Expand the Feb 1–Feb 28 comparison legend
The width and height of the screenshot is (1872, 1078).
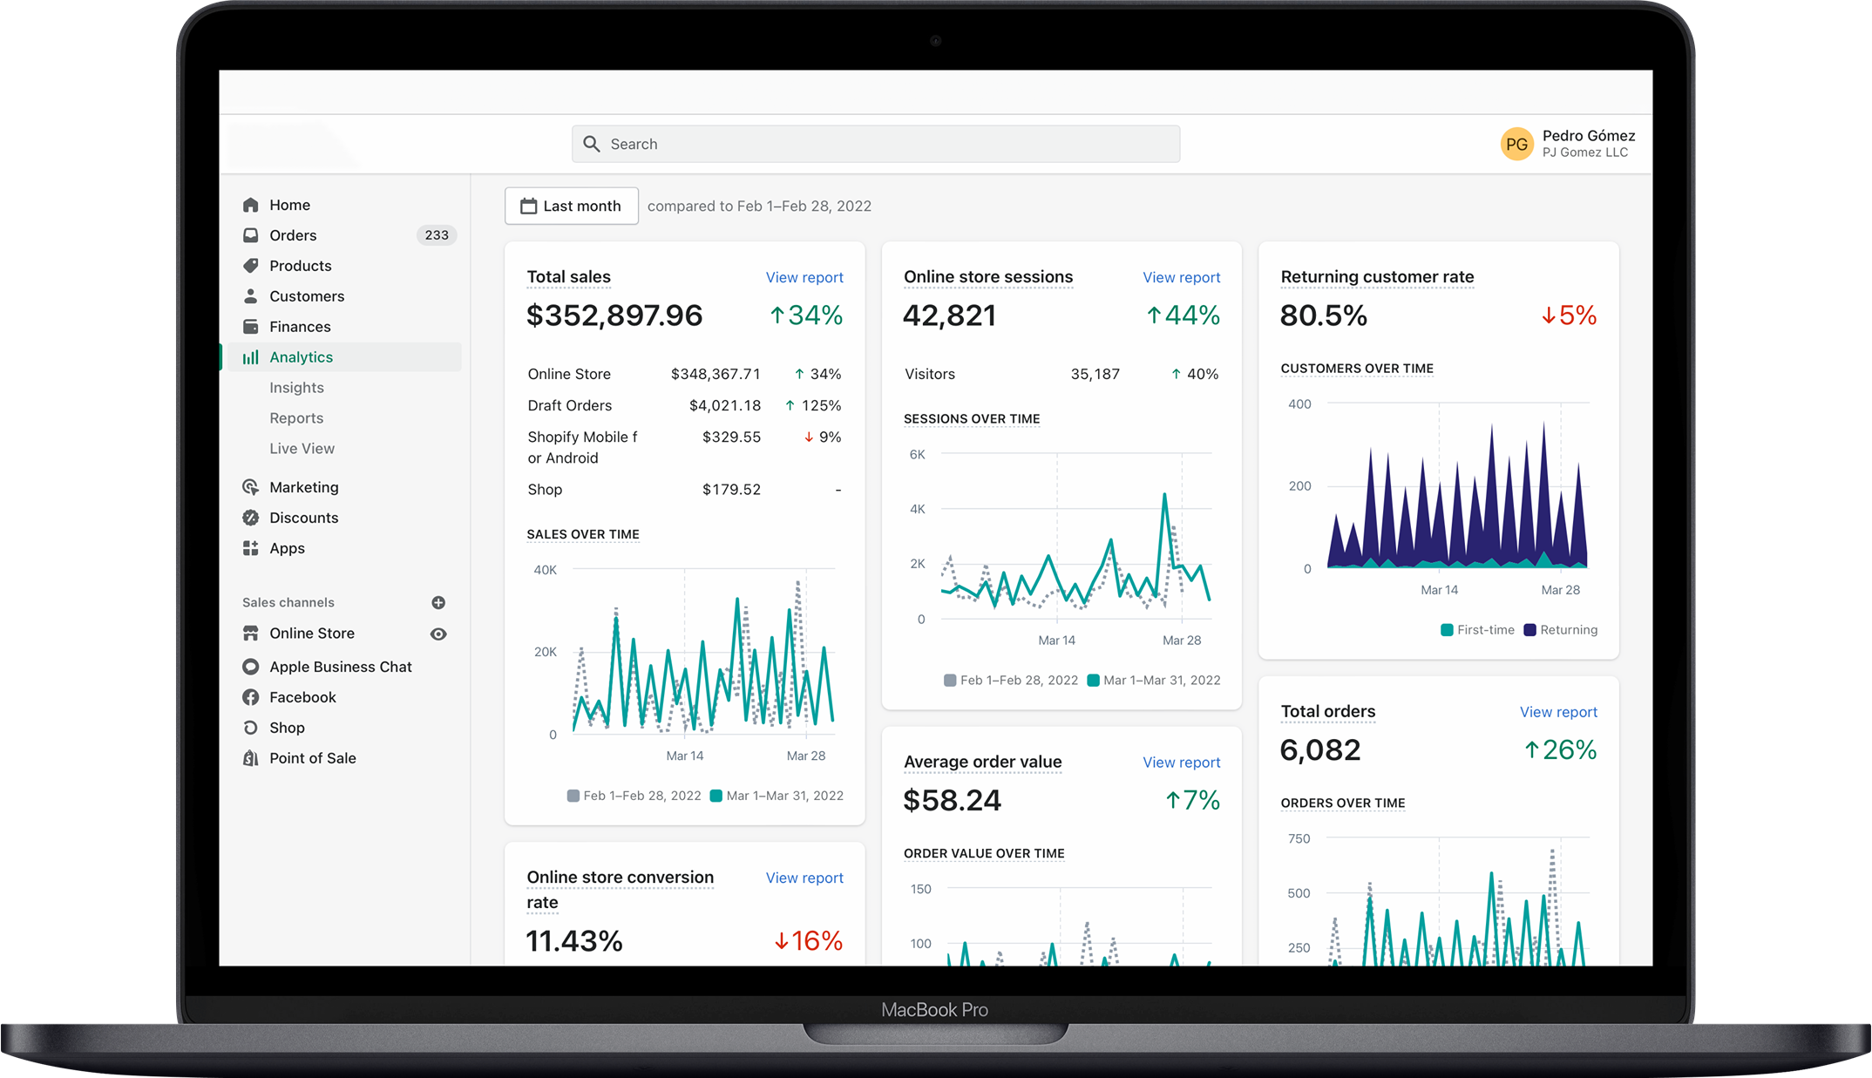(x=1012, y=680)
